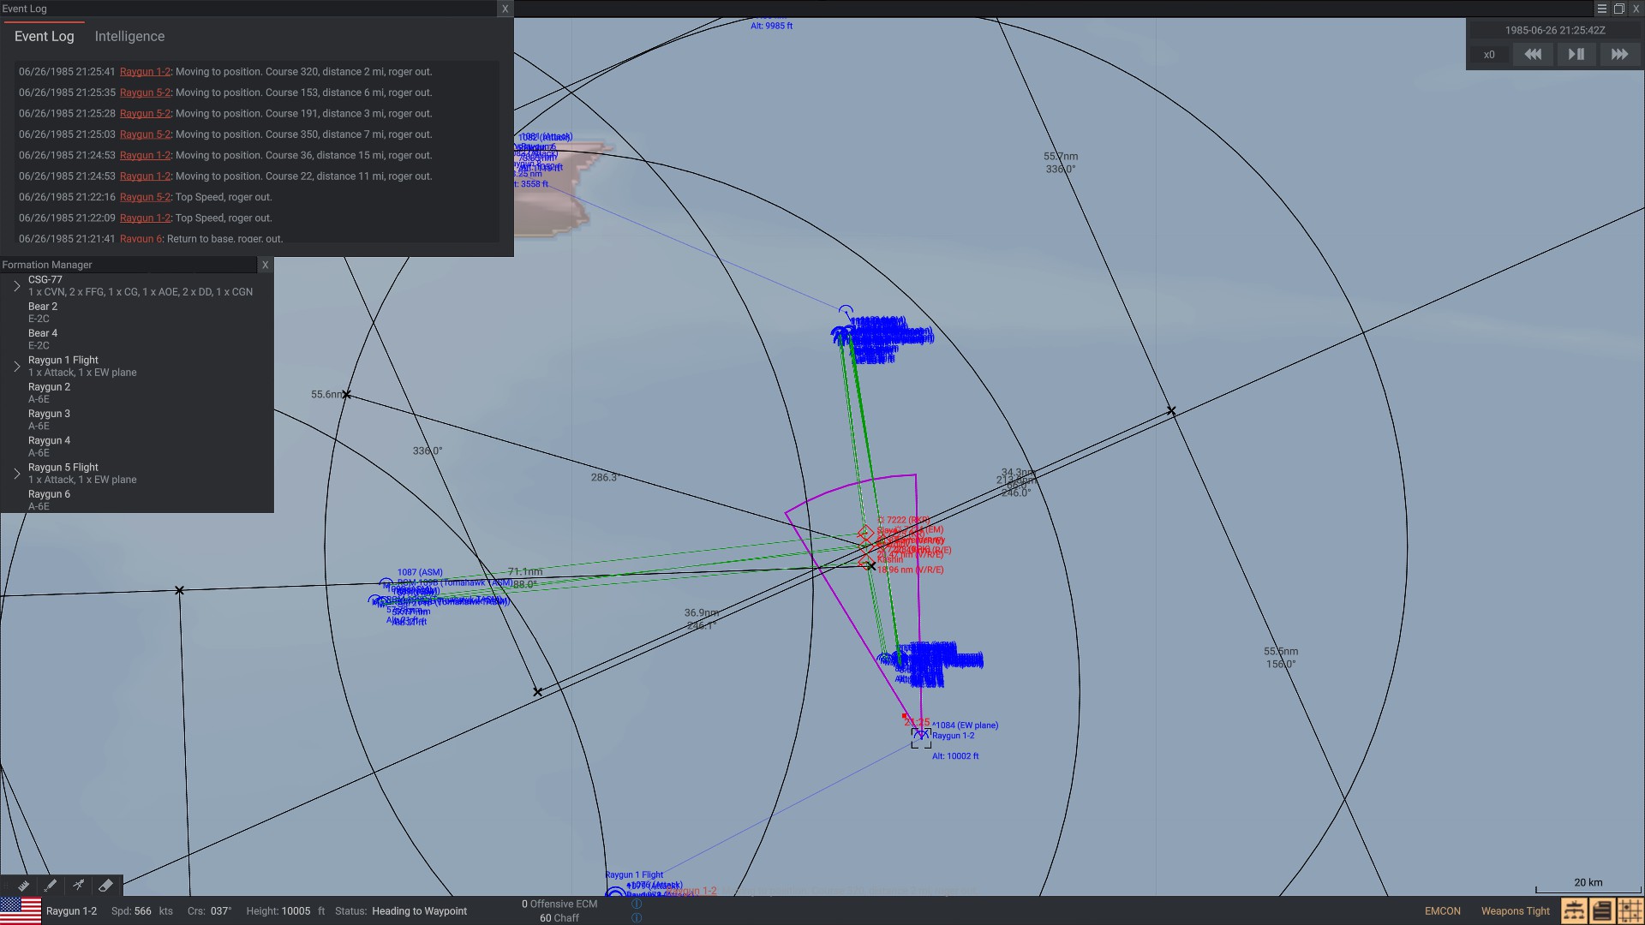Click the Raygun 1-2 EW plane map unit
Image resolution: width=1645 pixels, height=925 pixels.
921,737
